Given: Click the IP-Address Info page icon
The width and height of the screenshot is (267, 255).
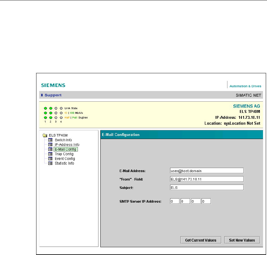Looking at the screenshot, I should tap(50, 144).
